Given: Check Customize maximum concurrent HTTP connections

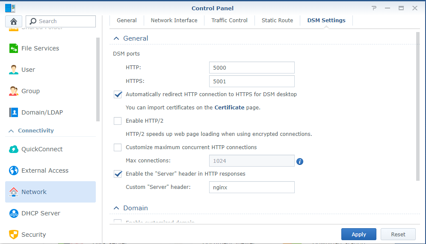Looking at the screenshot, I should coord(118,147).
